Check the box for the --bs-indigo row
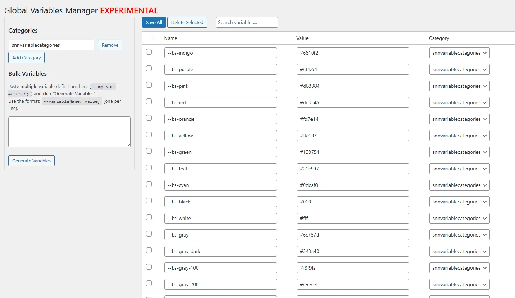 tap(149, 52)
